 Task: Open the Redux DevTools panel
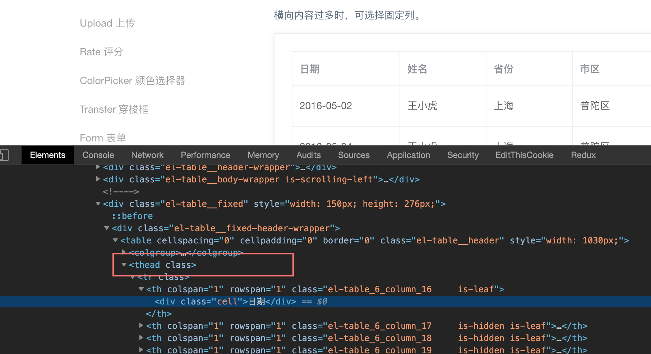(x=583, y=155)
